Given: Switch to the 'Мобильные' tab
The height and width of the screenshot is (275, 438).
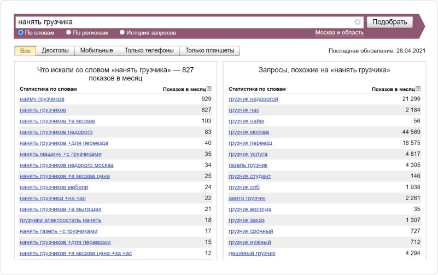Looking at the screenshot, I should point(96,51).
